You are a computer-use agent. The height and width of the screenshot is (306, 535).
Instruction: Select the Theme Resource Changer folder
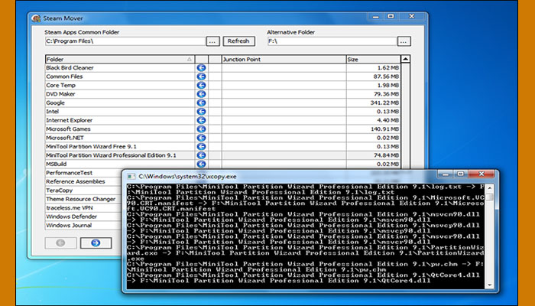click(81, 199)
